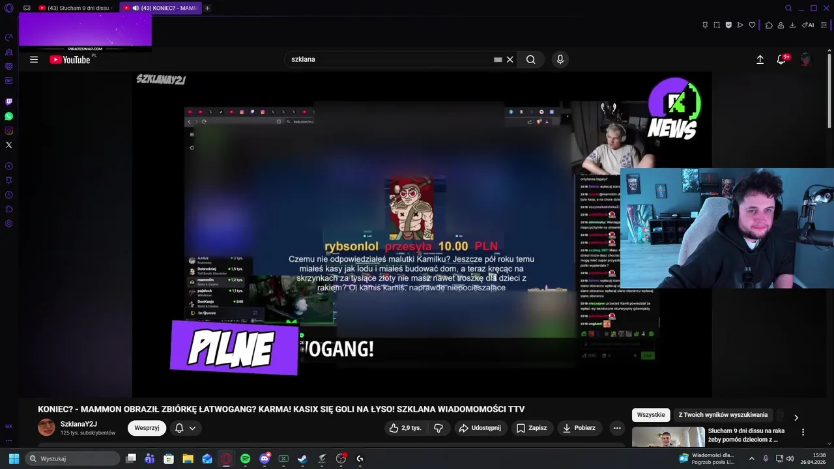Click the video player area

(x=422, y=234)
